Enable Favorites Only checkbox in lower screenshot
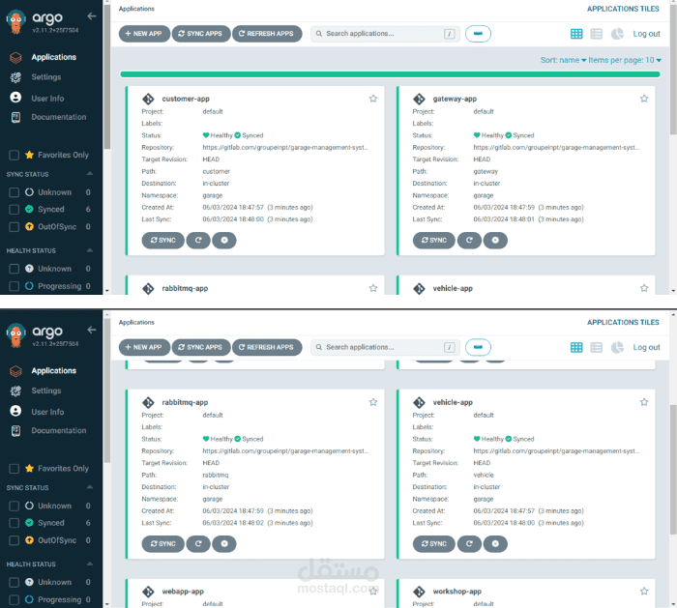This screenshot has width=677, height=608. [x=15, y=469]
